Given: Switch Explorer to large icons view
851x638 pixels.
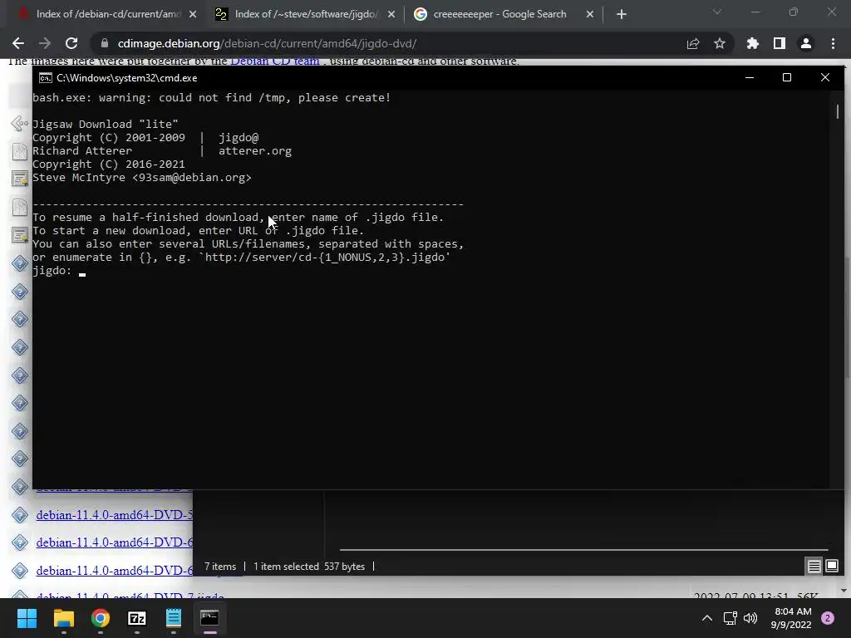Looking at the screenshot, I should [x=832, y=567].
